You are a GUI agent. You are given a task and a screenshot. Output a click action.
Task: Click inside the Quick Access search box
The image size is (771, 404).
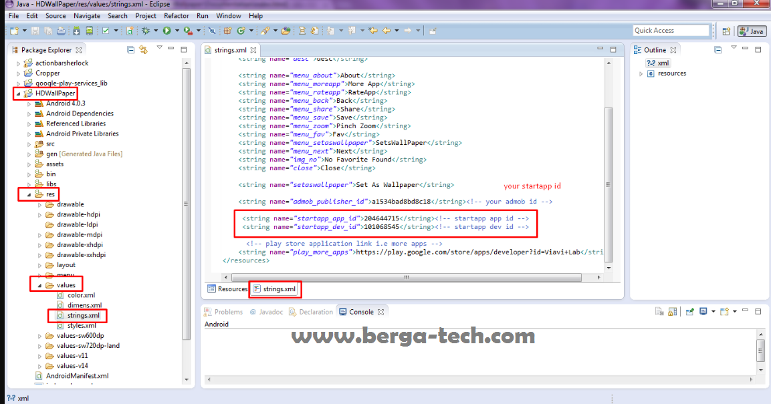(671, 29)
